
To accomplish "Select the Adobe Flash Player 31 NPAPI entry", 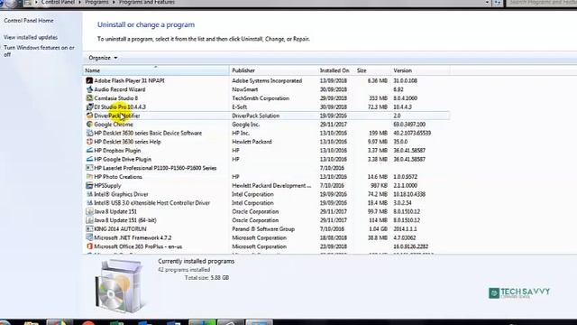I will tap(129, 80).
